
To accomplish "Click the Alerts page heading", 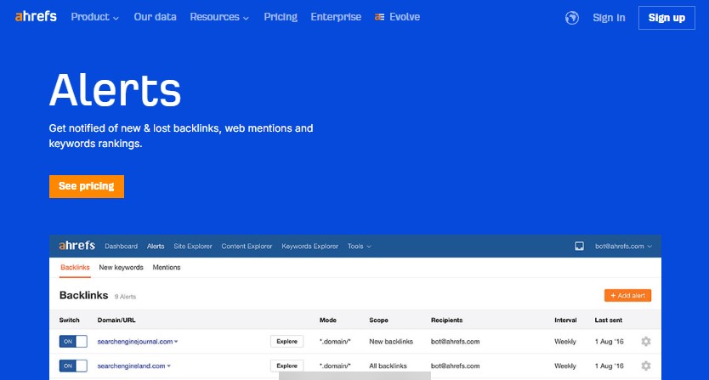I will coord(115,90).
